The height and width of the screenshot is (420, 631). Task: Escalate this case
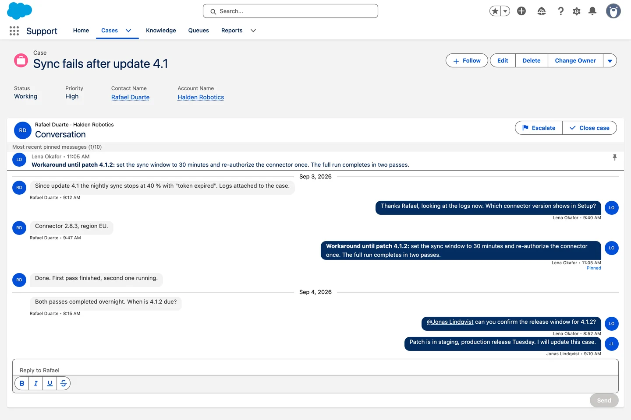539,128
